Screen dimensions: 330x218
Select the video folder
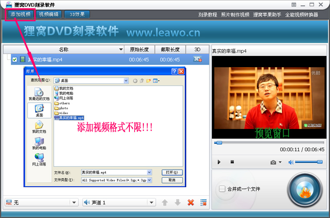click(x=61, y=113)
